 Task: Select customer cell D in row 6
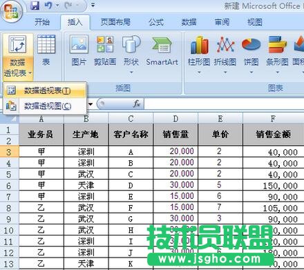click(131, 186)
